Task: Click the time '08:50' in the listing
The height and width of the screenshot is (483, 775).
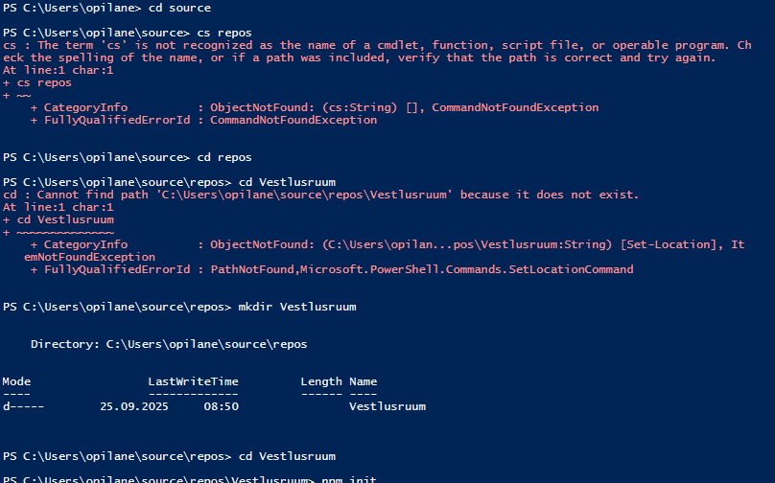Action: [221, 406]
